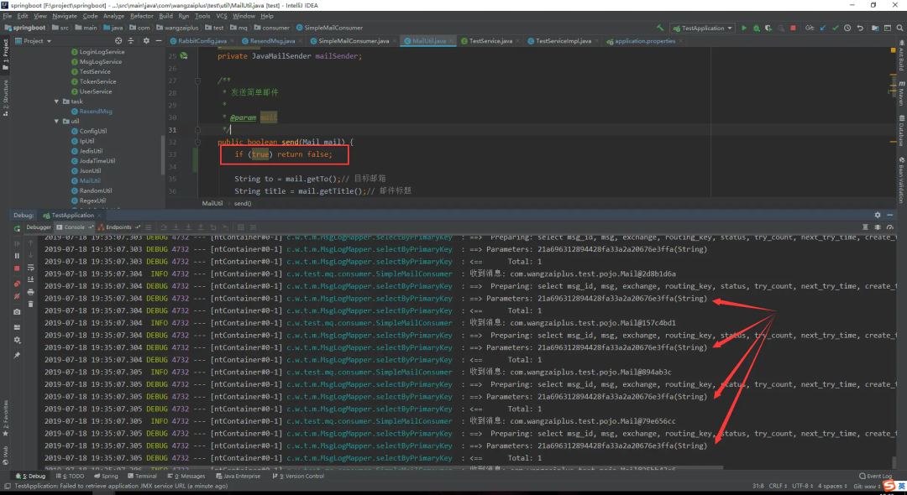
Task: Run TestApplication with the green play icon
Action: tap(744, 28)
